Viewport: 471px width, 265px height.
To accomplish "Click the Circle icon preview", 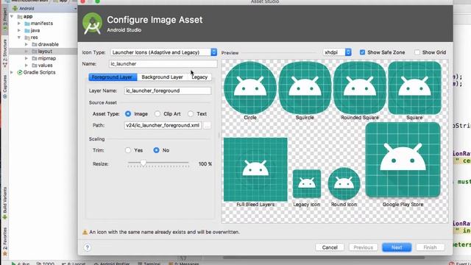I will coord(250,88).
